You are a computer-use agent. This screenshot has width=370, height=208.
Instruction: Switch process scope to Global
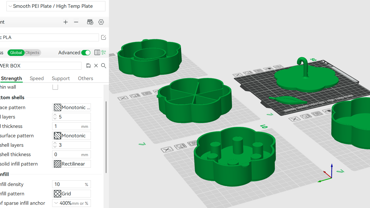[16, 53]
